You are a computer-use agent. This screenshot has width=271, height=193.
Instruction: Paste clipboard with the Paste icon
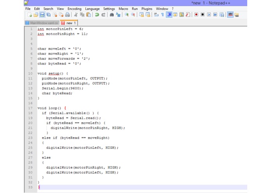coord(88,15)
